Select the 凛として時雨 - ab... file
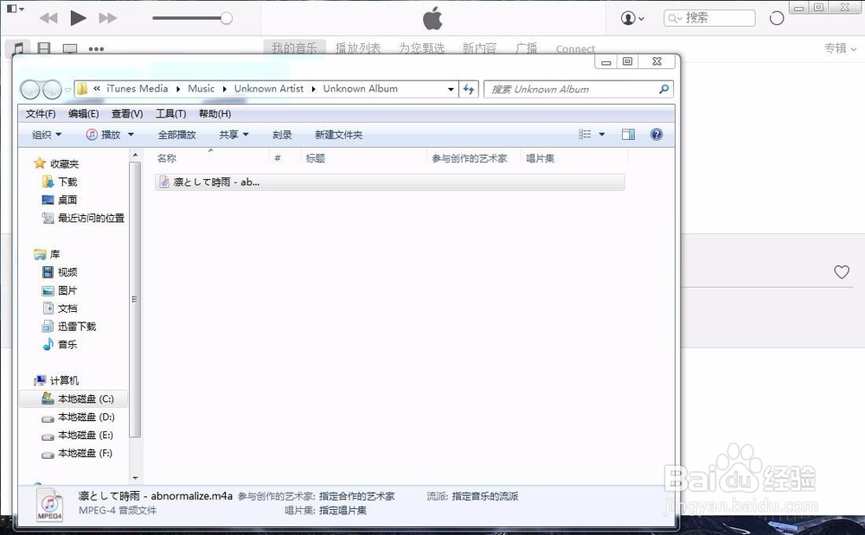The width and height of the screenshot is (865, 535). click(389, 182)
